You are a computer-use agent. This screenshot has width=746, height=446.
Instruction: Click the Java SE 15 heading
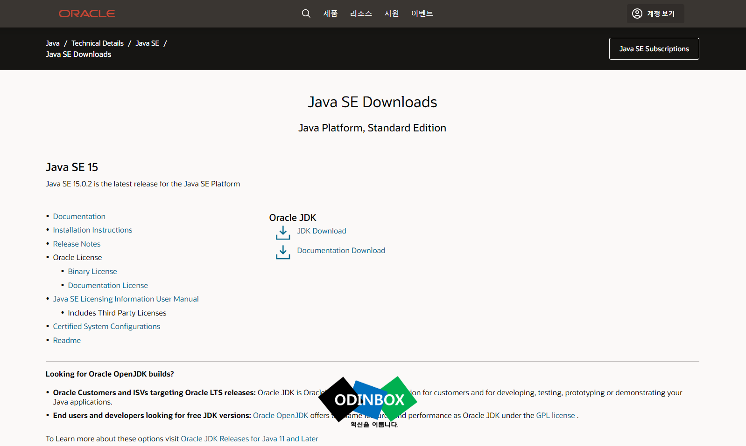tap(72, 167)
